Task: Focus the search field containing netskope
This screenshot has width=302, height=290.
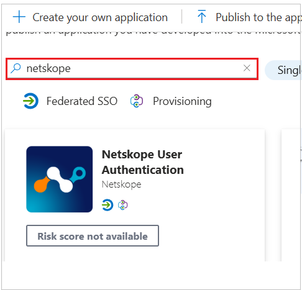Action: pos(132,69)
